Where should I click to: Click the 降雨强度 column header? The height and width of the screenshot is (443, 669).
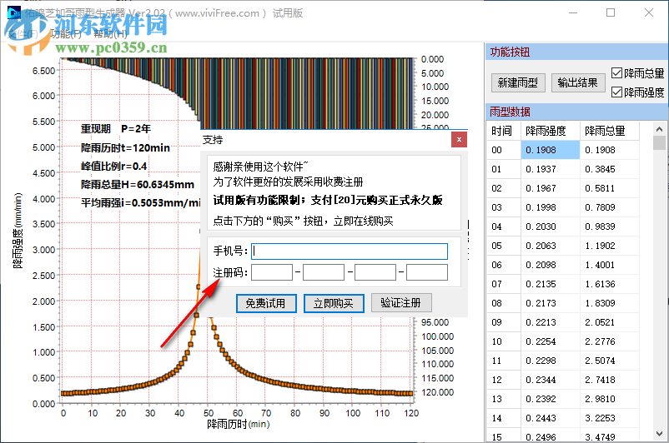[x=551, y=131]
